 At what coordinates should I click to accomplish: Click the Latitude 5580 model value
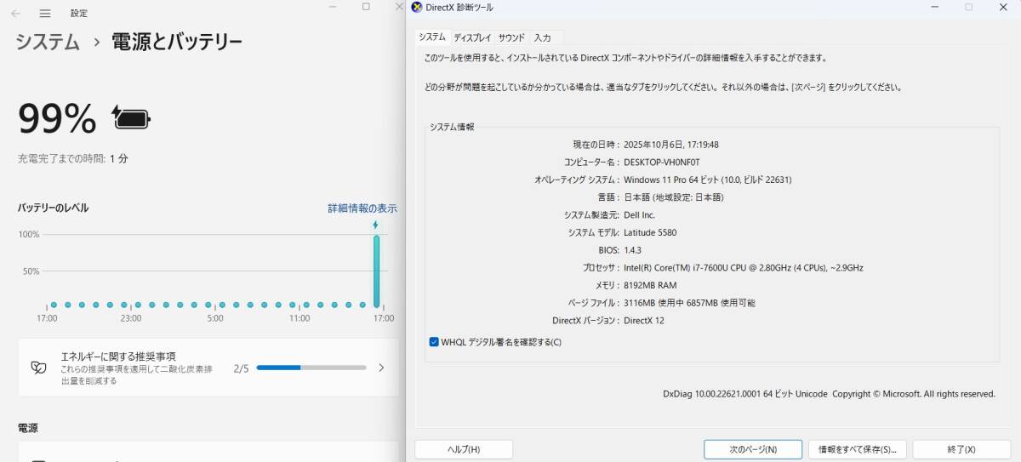650,232
